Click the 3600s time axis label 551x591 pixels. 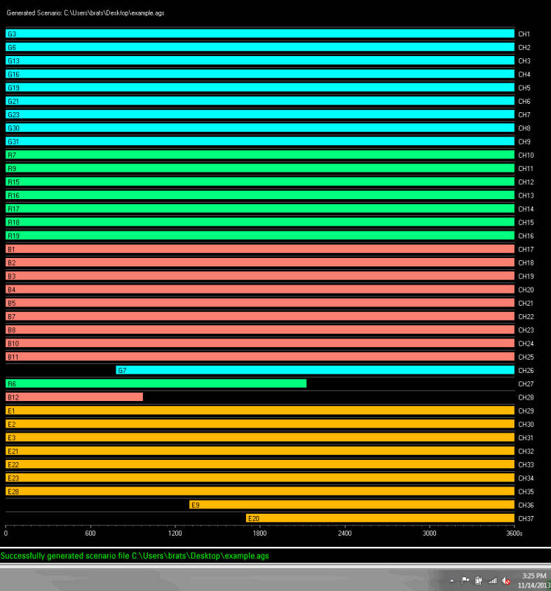(x=514, y=534)
